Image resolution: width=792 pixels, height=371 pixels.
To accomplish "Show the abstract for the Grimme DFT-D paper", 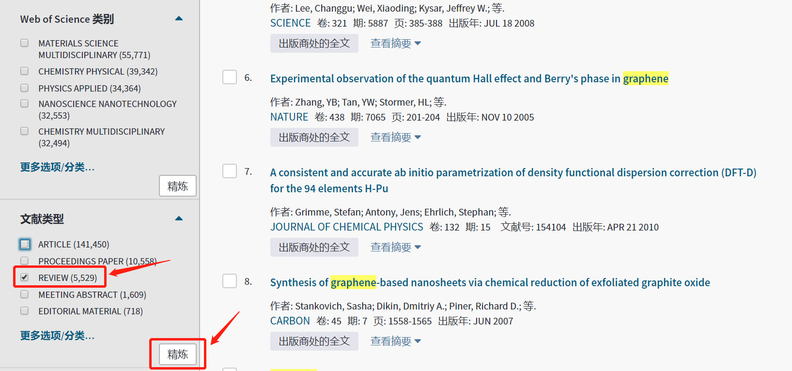I will click(x=395, y=247).
